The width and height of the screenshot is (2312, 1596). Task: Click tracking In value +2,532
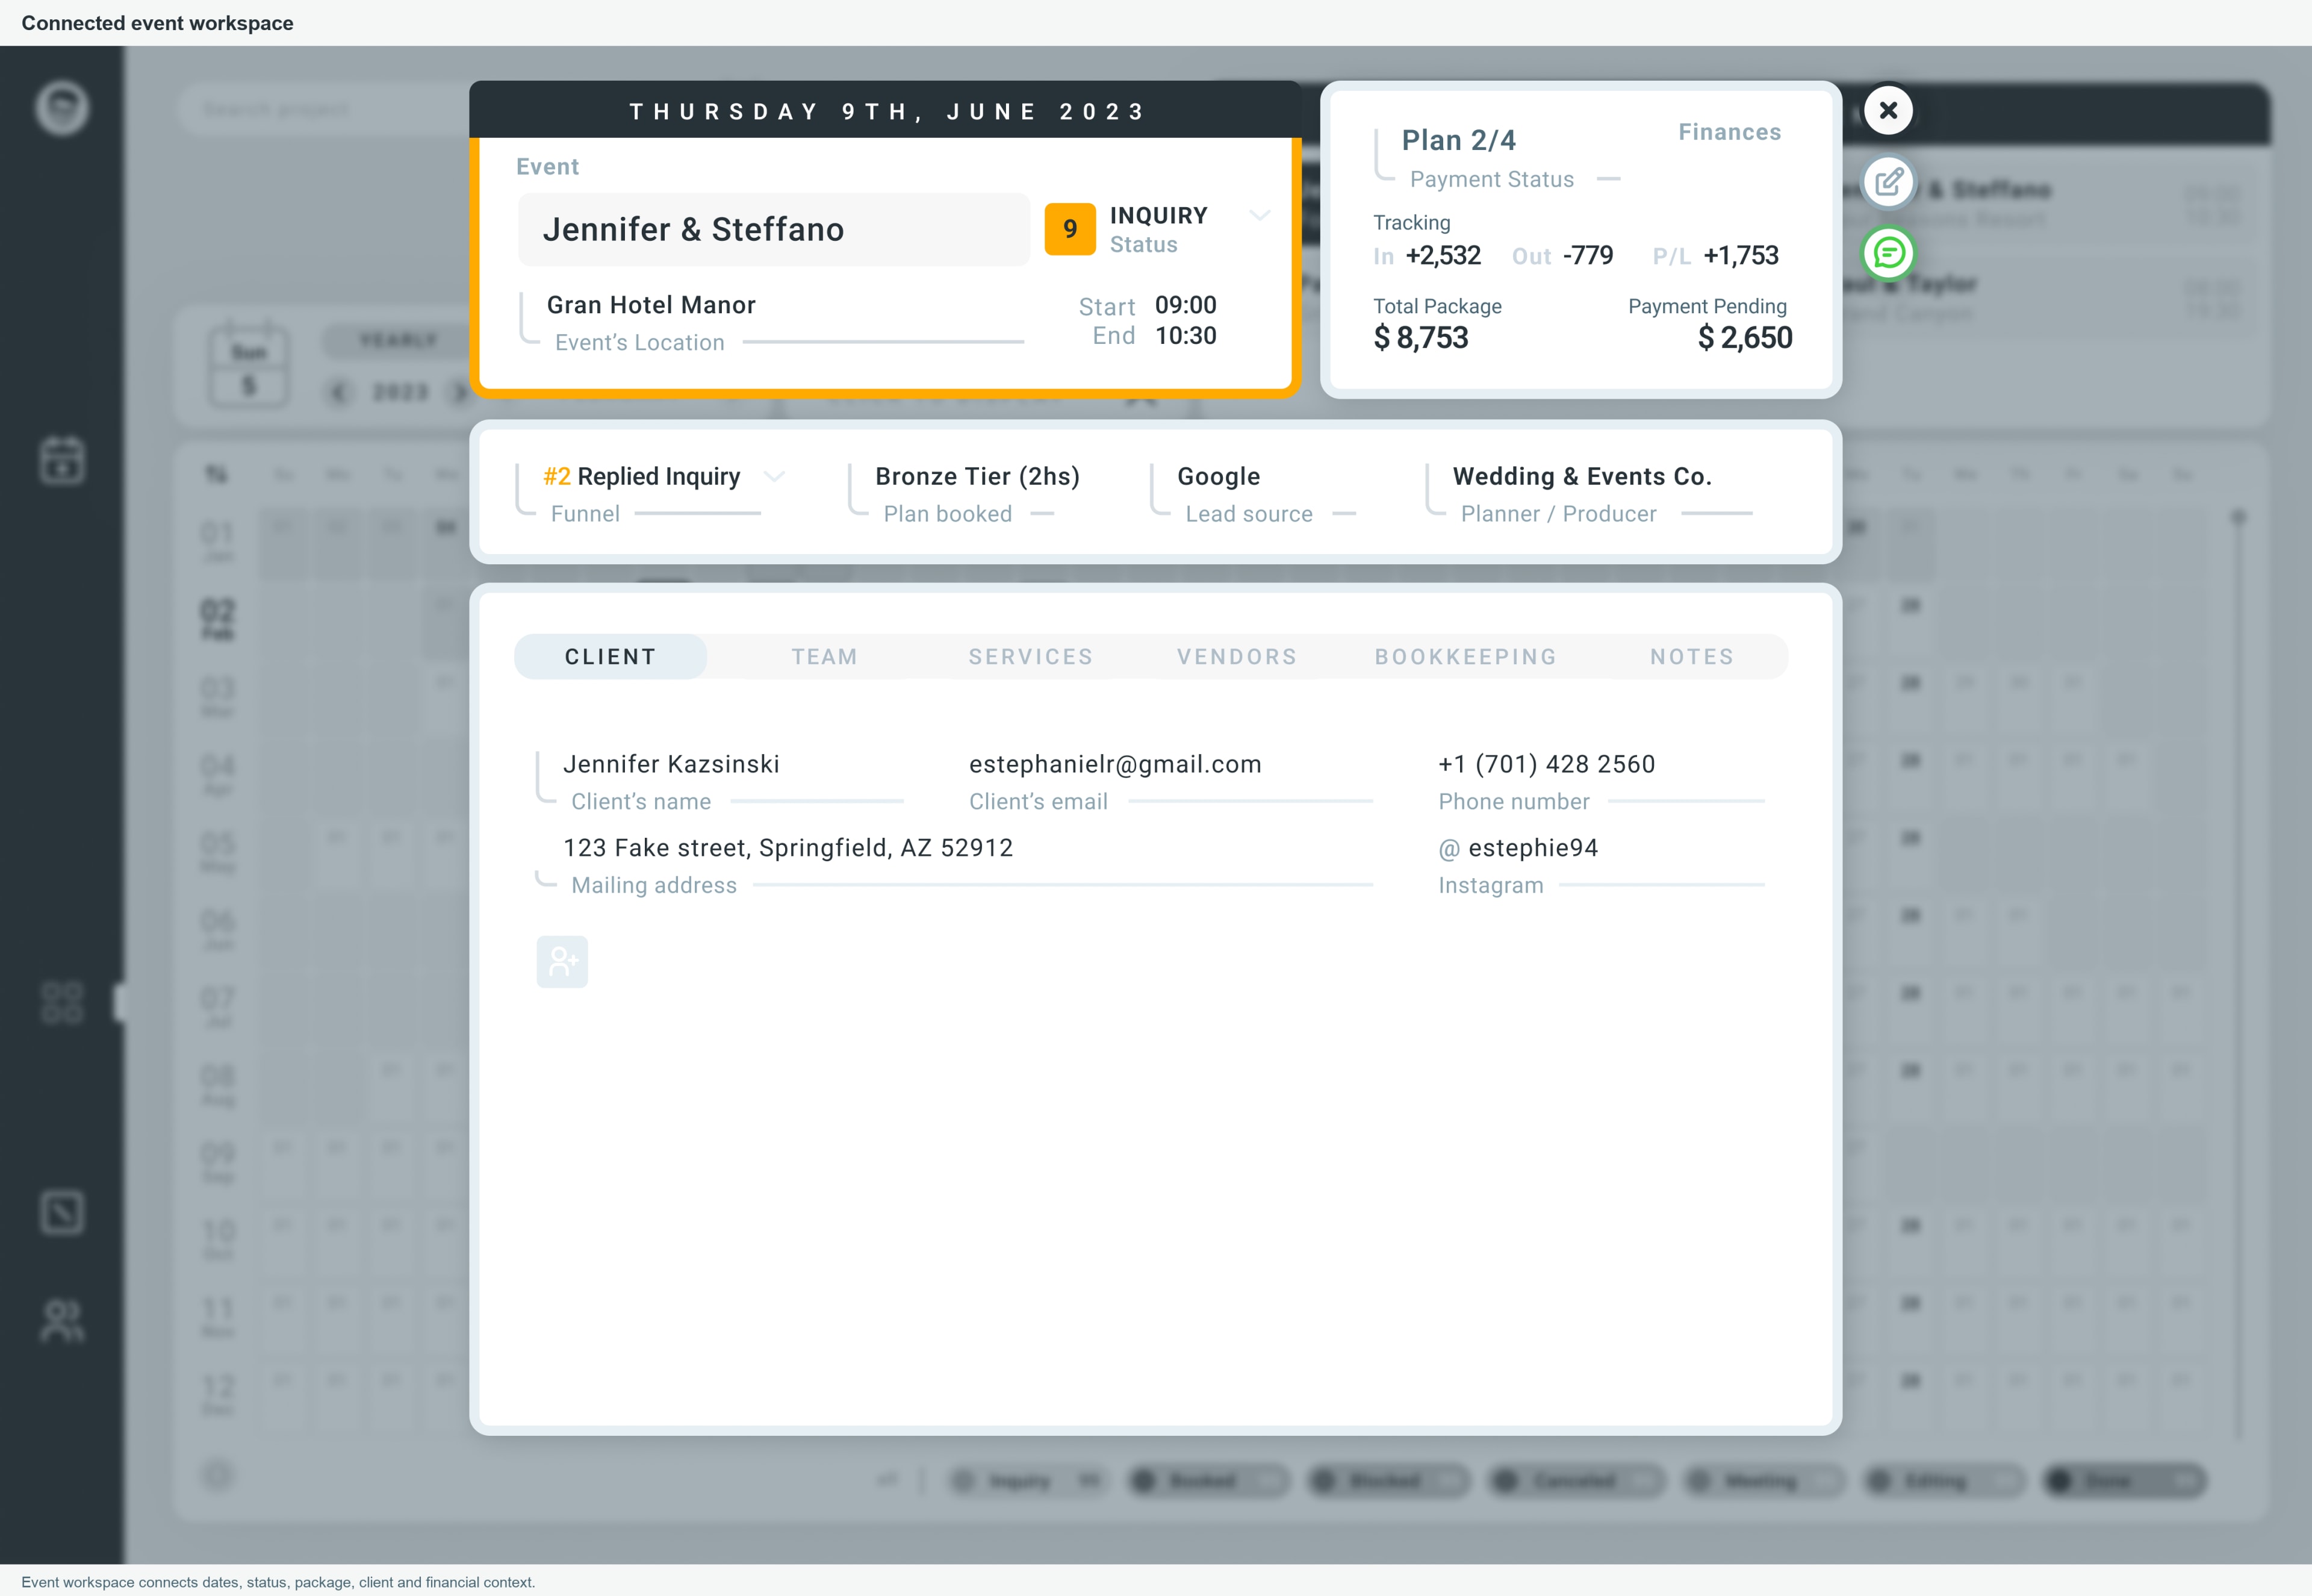[1443, 255]
